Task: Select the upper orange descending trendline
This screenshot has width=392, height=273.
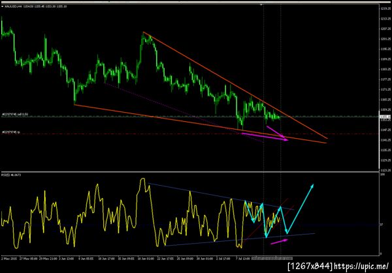Action: pyautogui.click(x=235, y=85)
